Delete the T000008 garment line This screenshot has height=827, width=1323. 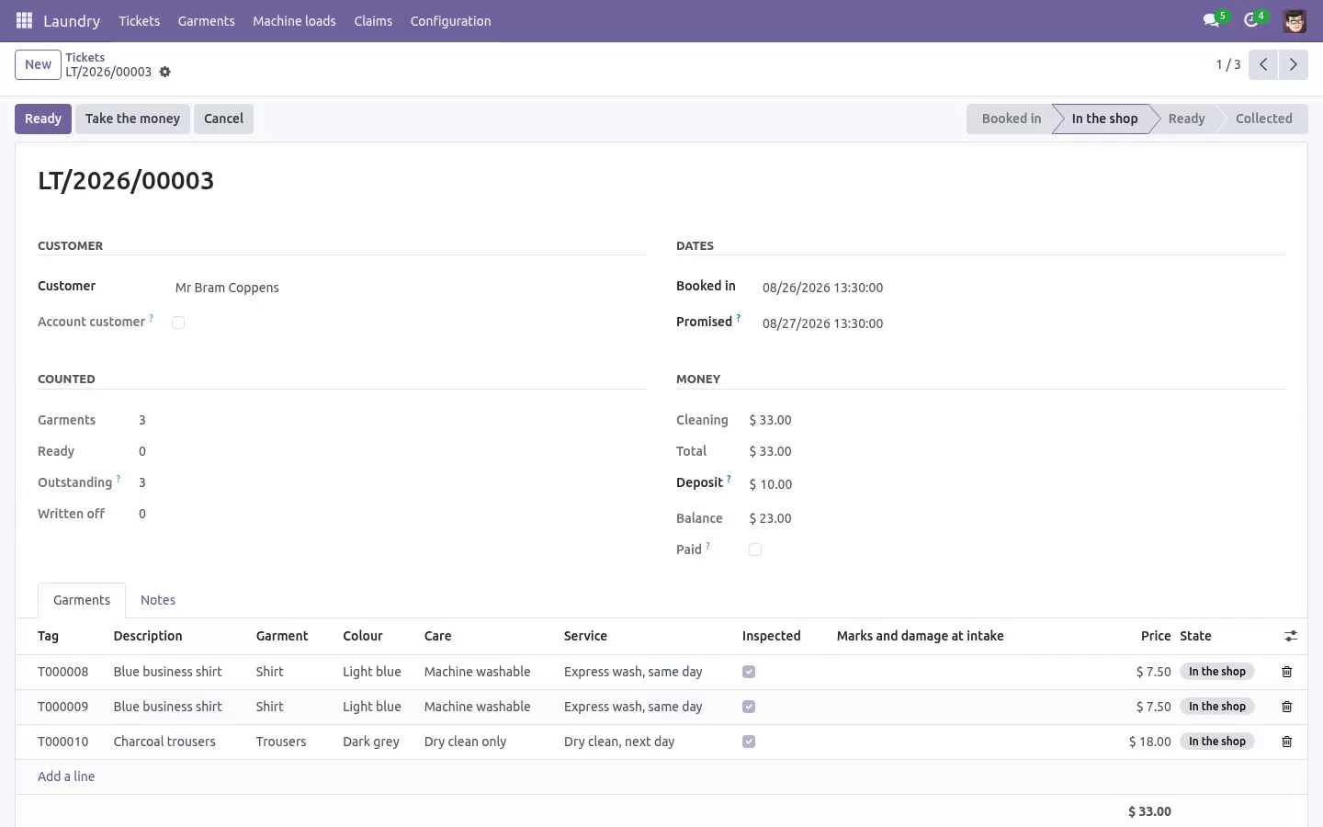click(1286, 672)
